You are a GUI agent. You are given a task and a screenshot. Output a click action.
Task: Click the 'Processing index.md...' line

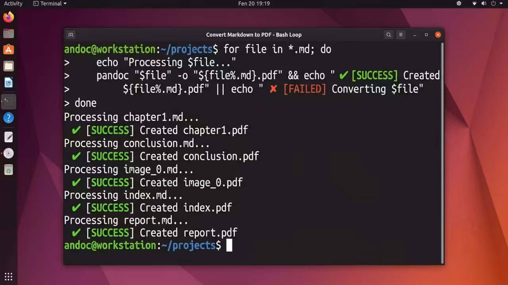click(123, 195)
